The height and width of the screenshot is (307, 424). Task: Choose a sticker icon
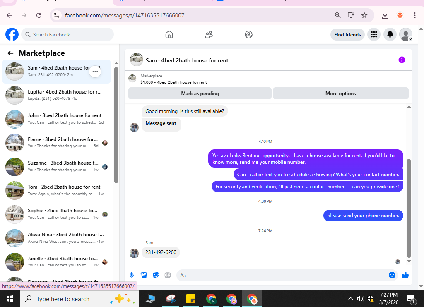click(x=156, y=275)
